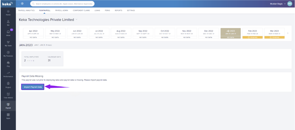Click Import Payroll Data button
295x130 pixels.
(33, 87)
